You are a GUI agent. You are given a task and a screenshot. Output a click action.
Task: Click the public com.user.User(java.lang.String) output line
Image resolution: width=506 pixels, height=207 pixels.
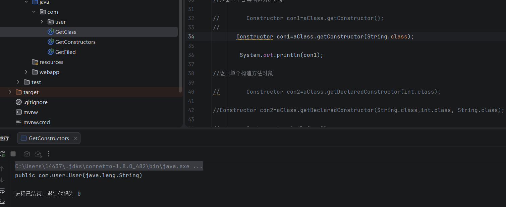pos(78,175)
